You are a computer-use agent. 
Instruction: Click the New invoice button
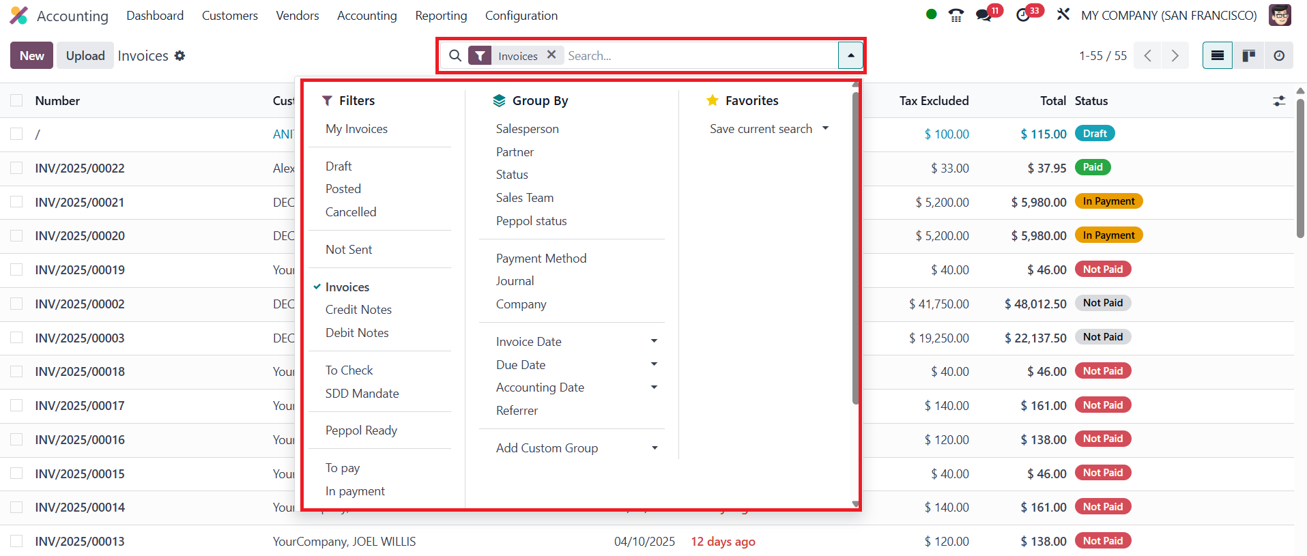point(31,56)
